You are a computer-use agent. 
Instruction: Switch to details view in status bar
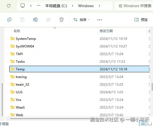(143, 124)
